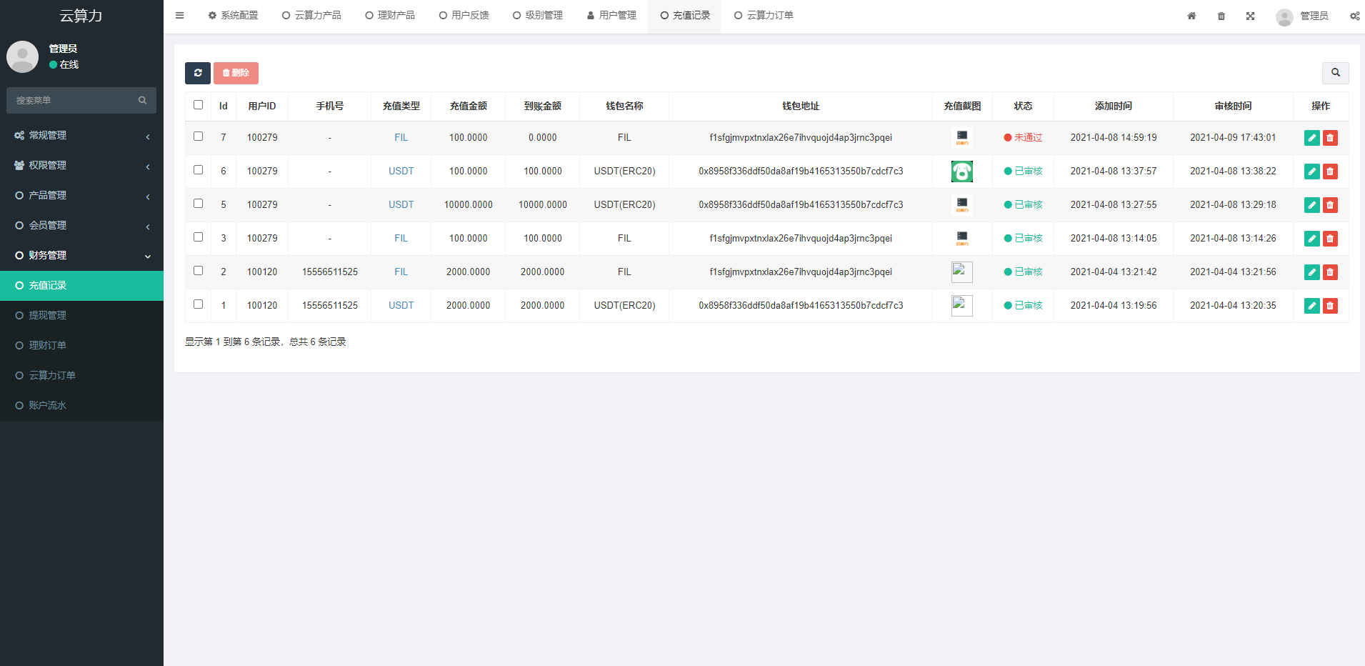Image resolution: width=1365 pixels, height=666 pixels.
Task: Toggle fullscreen icon in top bar
Action: (x=1251, y=16)
